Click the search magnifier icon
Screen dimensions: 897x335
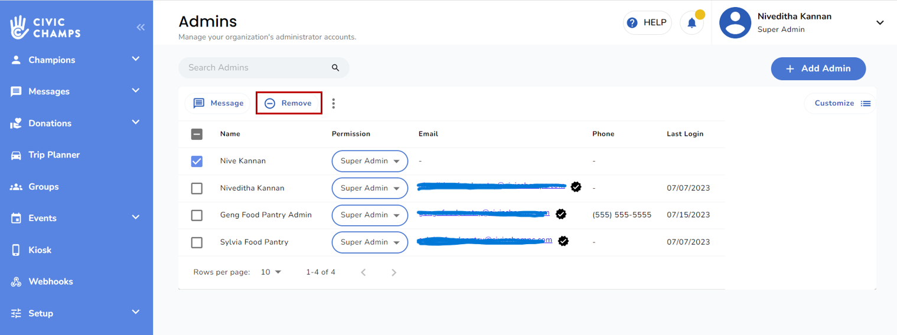(335, 68)
